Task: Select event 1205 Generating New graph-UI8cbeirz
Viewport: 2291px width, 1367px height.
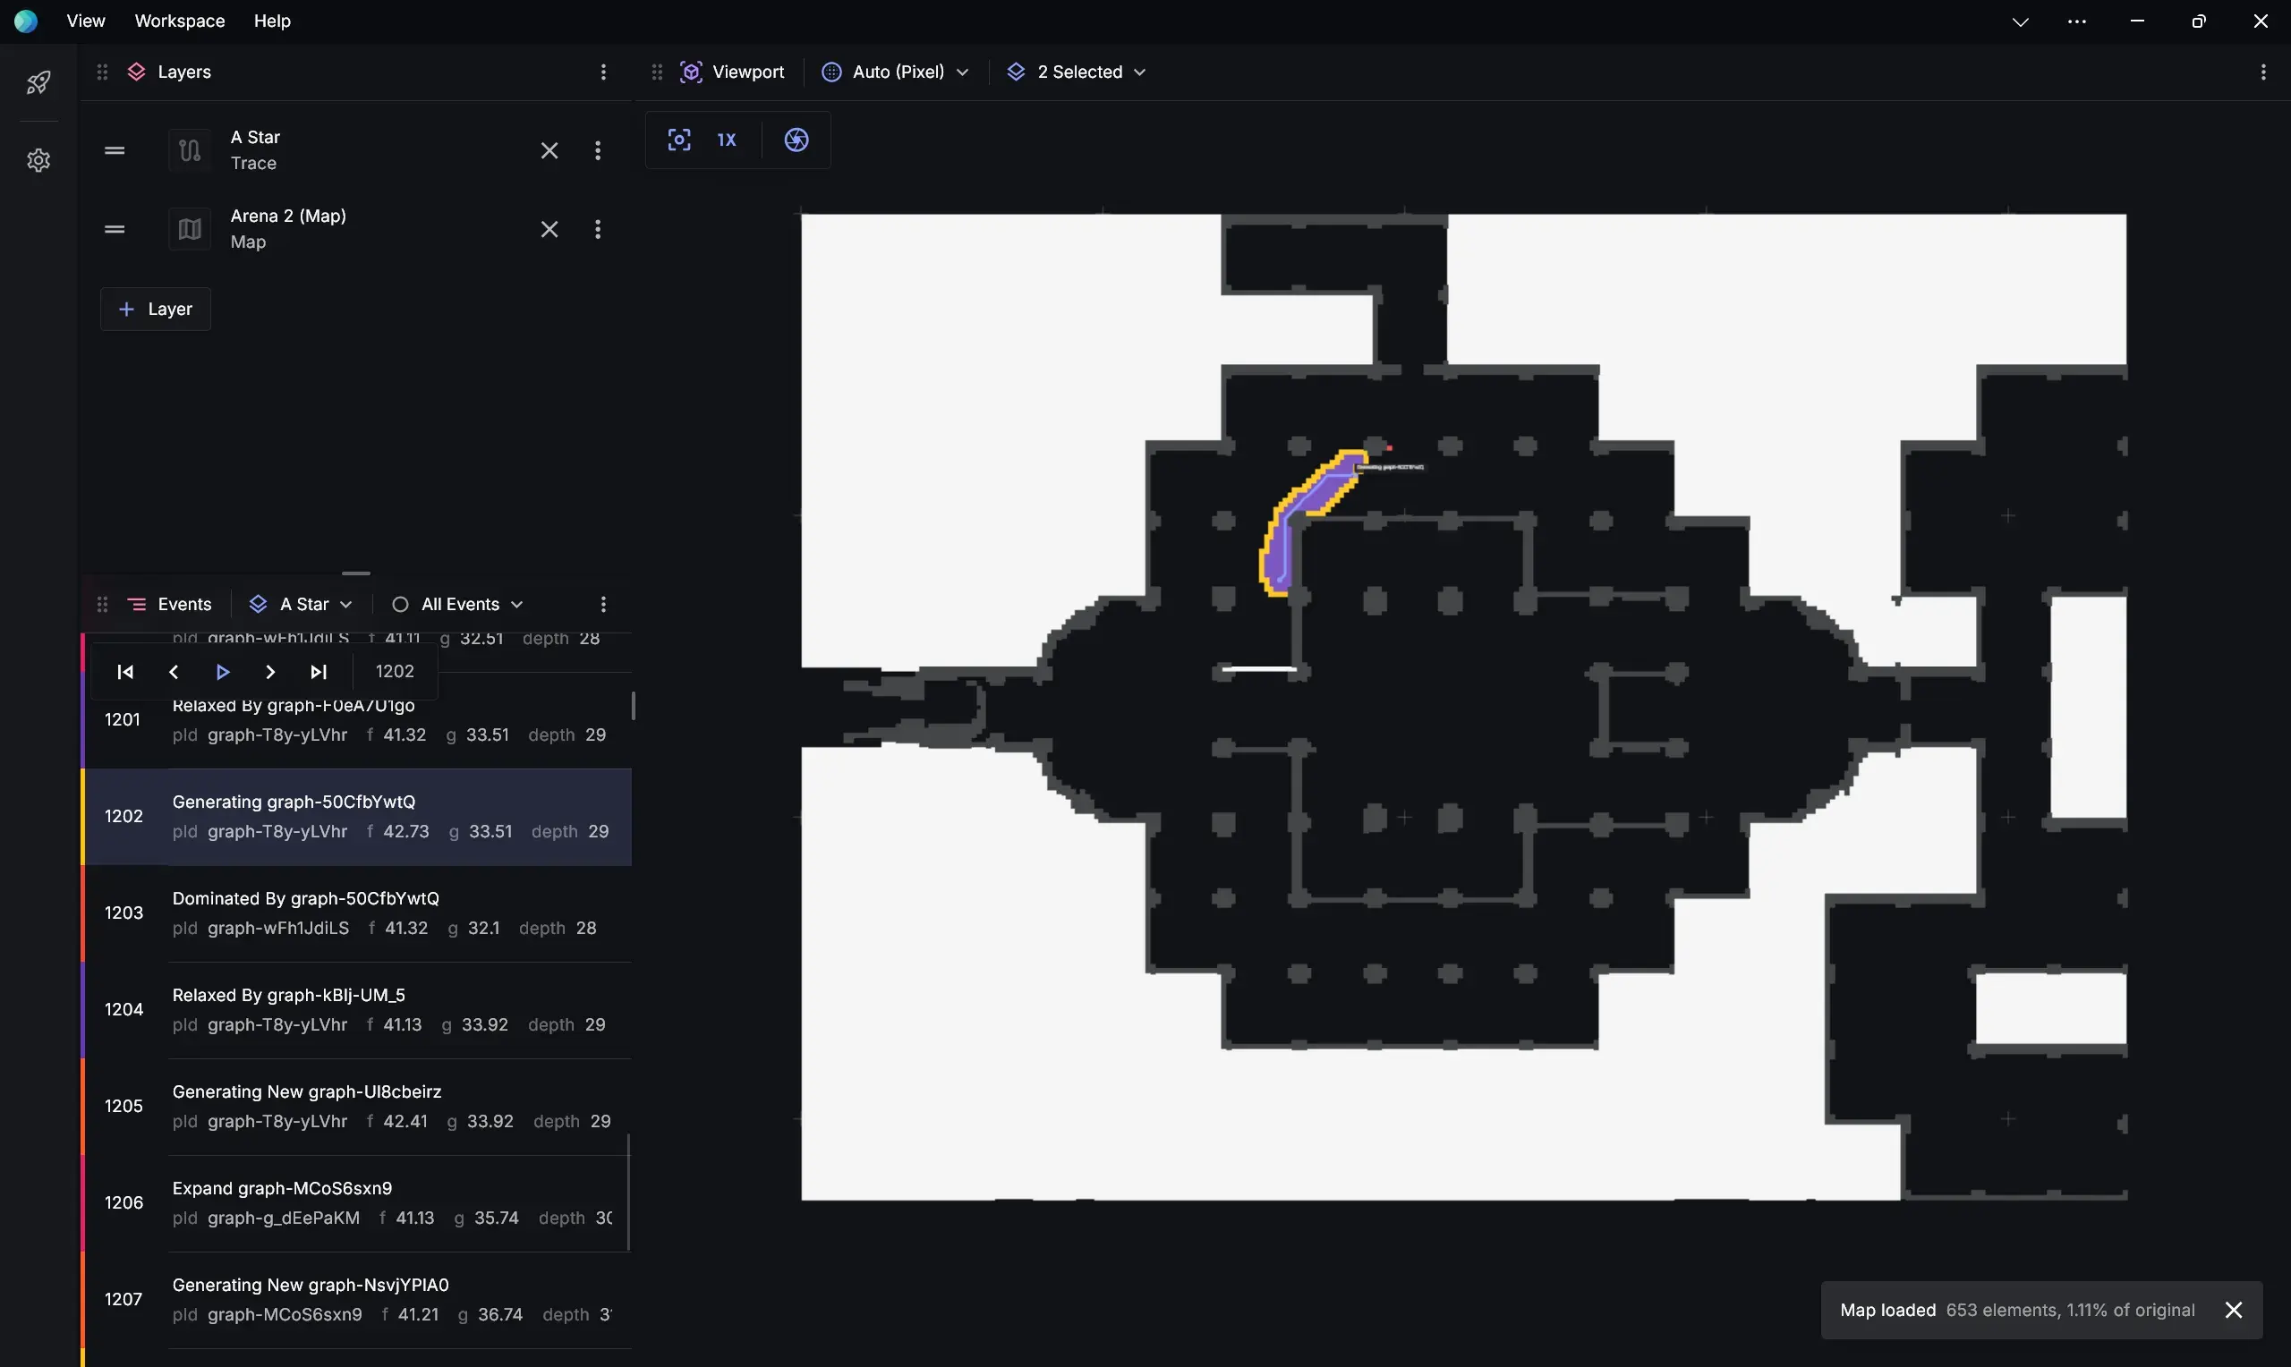Action: [356, 1108]
